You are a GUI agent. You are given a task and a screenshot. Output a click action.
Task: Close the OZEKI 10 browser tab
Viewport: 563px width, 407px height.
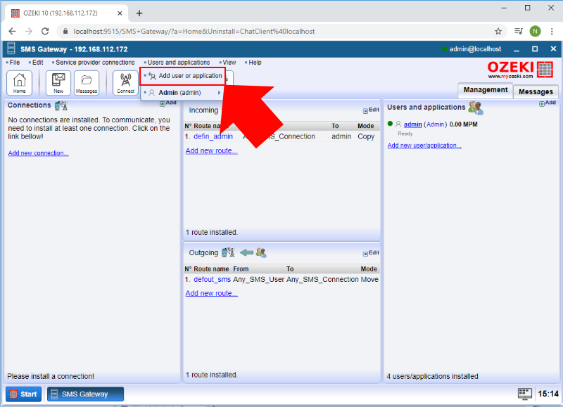click(120, 13)
